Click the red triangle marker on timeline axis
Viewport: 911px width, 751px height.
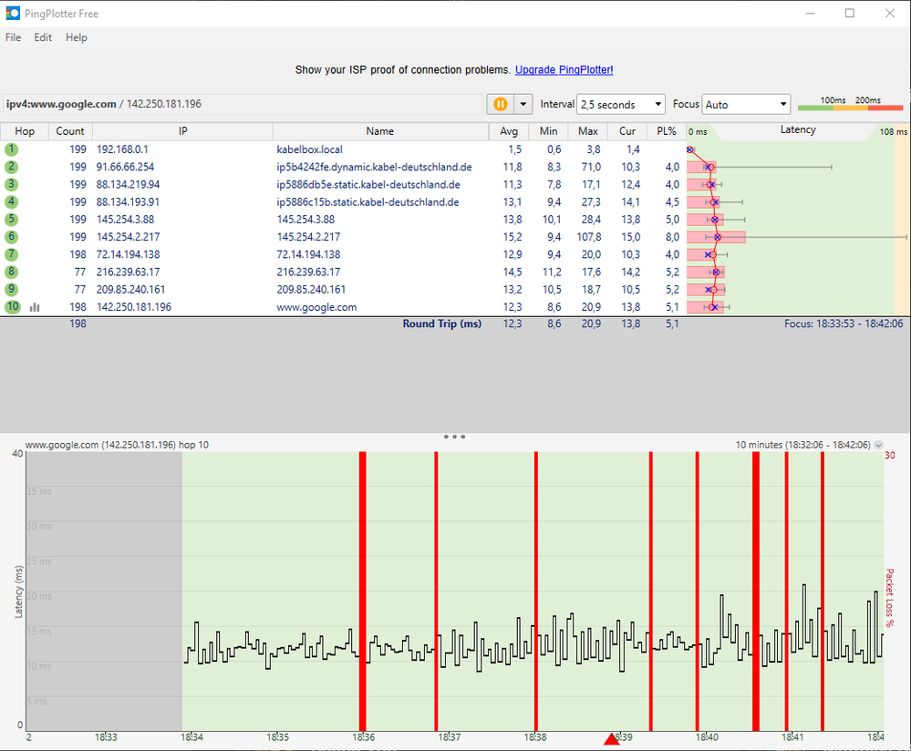611,739
